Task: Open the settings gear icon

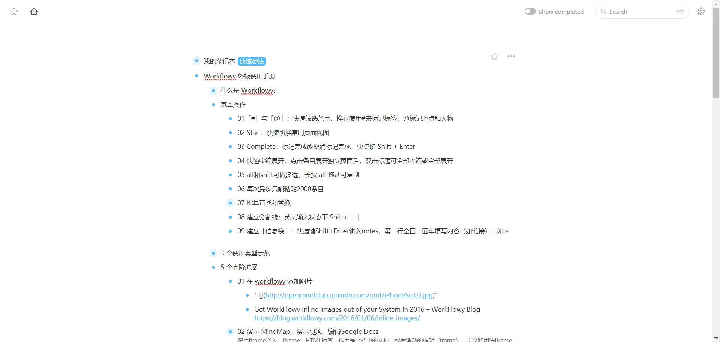Action: tap(701, 12)
